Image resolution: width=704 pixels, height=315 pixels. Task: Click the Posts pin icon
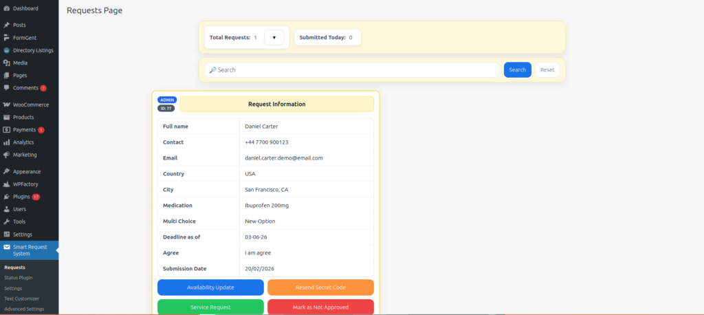click(x=6, y=25)
